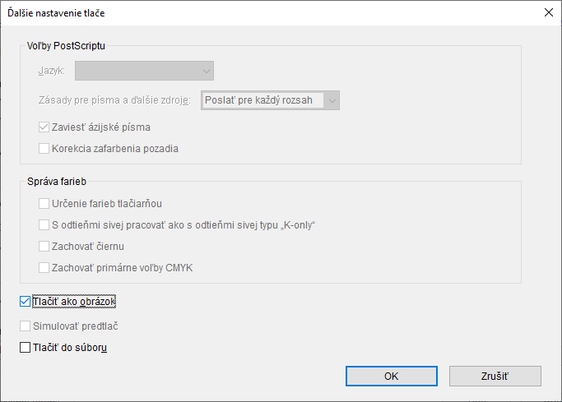Uncheck Tlačiť ako obrázok

click(25, 302)
